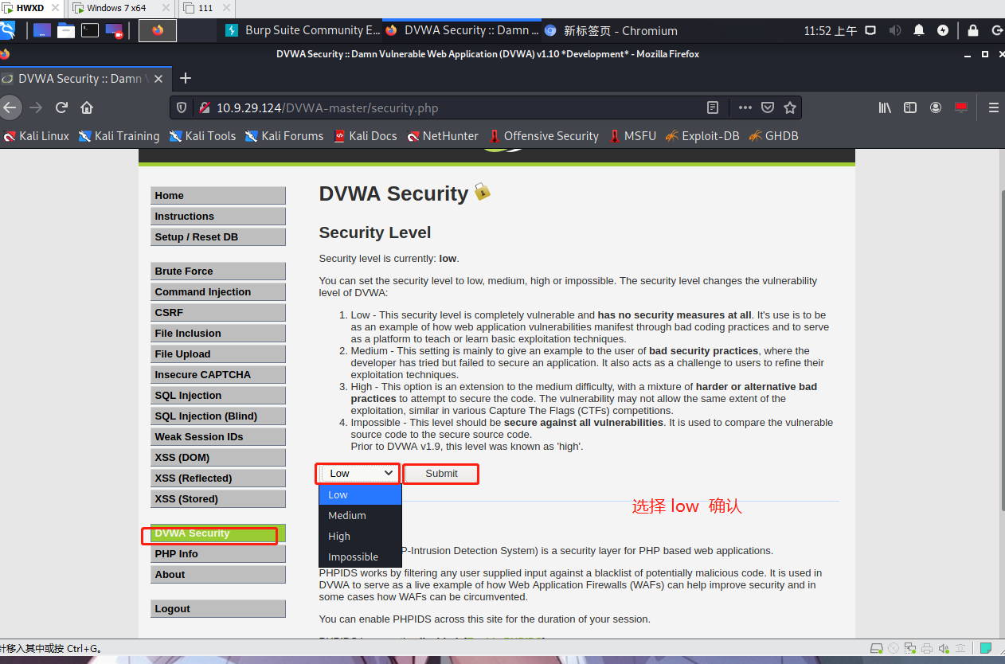1005x664 pixels.
Task: Switch to the Windows 7 x64 VM tab
Action: click(x=121, y=8)
